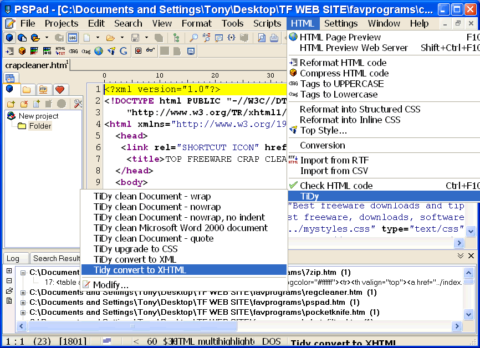480x348 pixels.
Task: Open the Scripts menu
Action: click(x=267, y=24)
